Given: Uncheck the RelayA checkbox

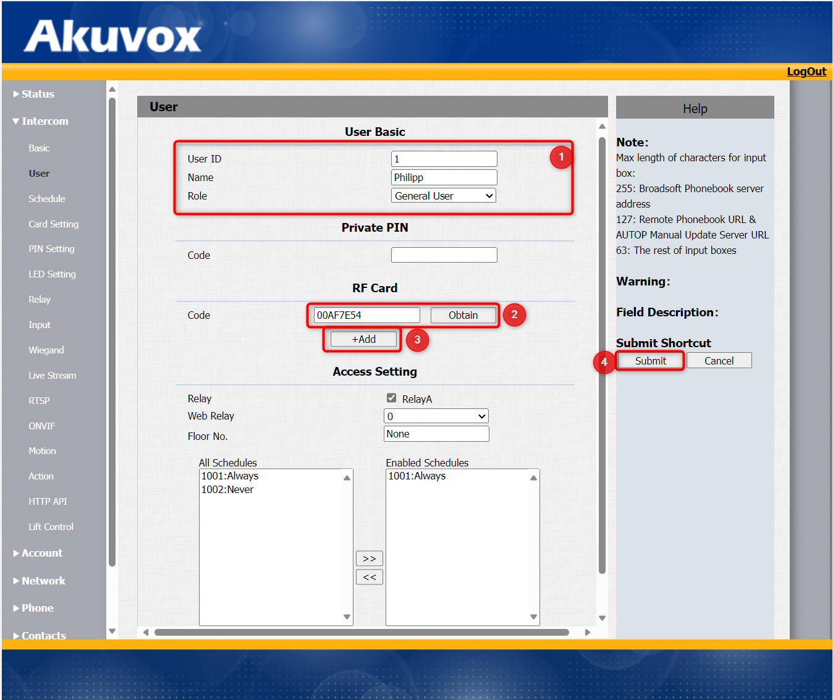Looking at the screenshot, I should coord(392,398).
